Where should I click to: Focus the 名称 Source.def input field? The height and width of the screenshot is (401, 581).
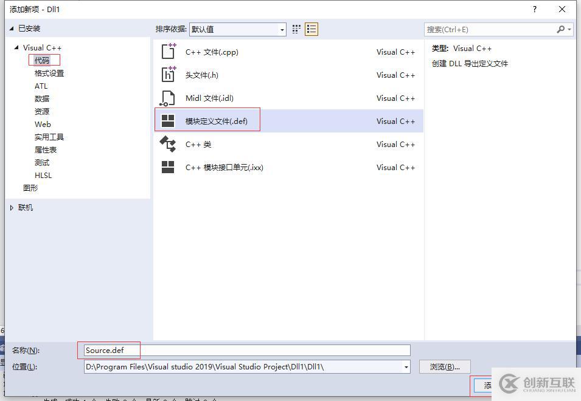pos(247,351)
